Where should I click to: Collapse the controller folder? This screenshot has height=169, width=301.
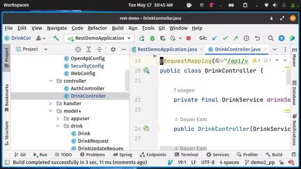51,81
